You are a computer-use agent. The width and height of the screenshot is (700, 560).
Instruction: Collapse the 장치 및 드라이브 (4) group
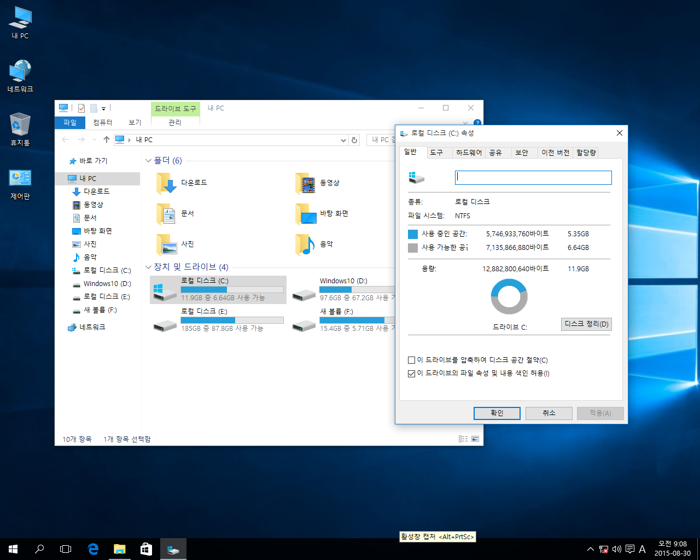coord(148,267)
